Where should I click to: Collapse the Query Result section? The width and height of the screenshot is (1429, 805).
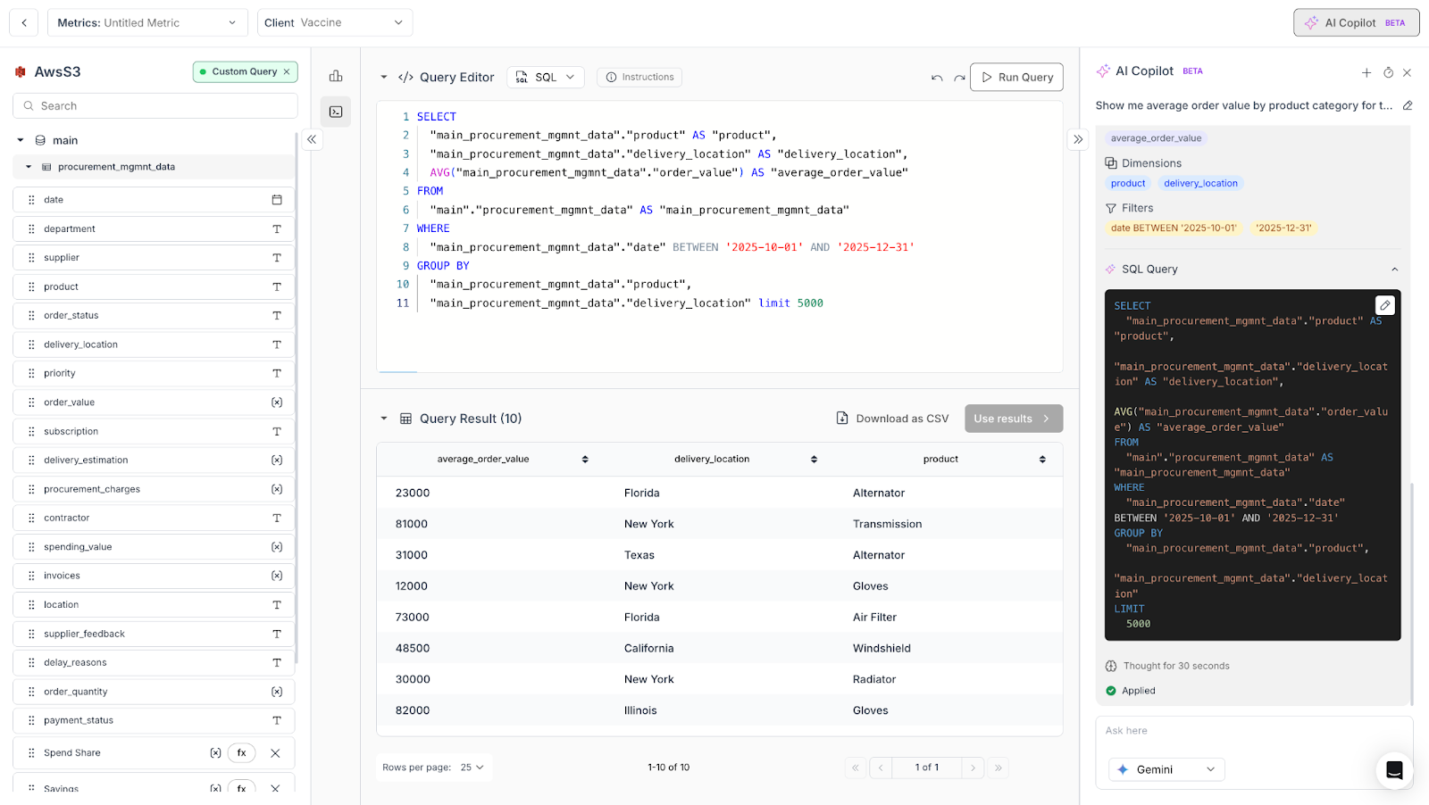(384, 419)
